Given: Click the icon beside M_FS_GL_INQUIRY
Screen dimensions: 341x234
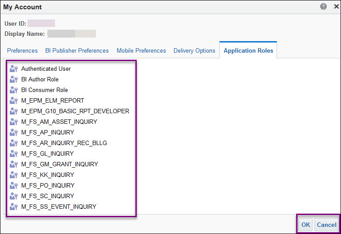Looking at the screenshot, I should pyautogui.click(x=14, y=153).
